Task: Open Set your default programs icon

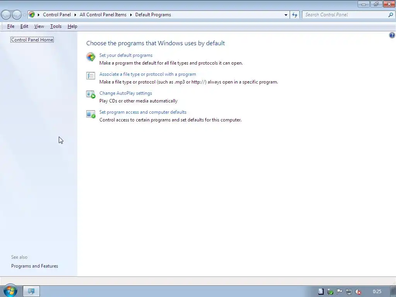Action: 90,56
